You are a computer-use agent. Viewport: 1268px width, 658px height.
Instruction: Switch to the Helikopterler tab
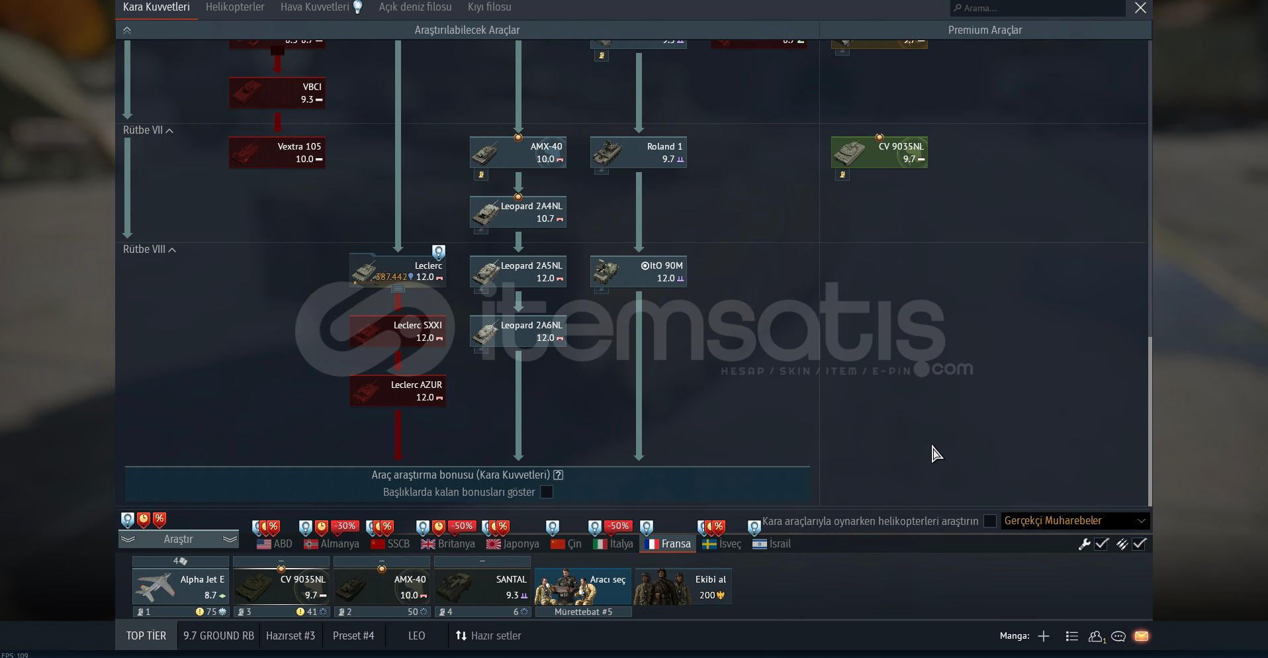(x=235, y=7)
